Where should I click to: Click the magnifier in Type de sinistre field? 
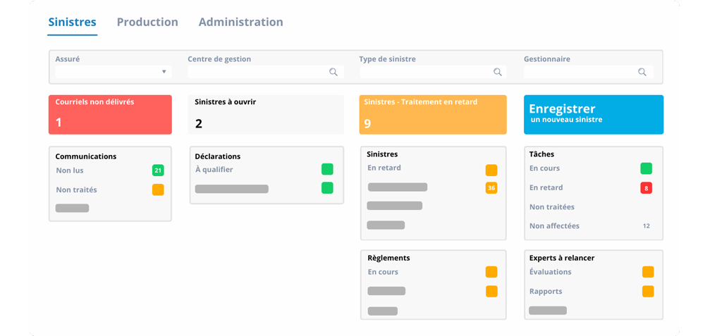(x=498, y=72)
